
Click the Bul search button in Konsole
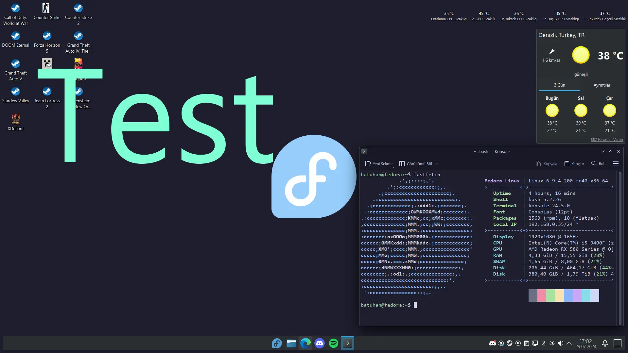tap(599, 163)
